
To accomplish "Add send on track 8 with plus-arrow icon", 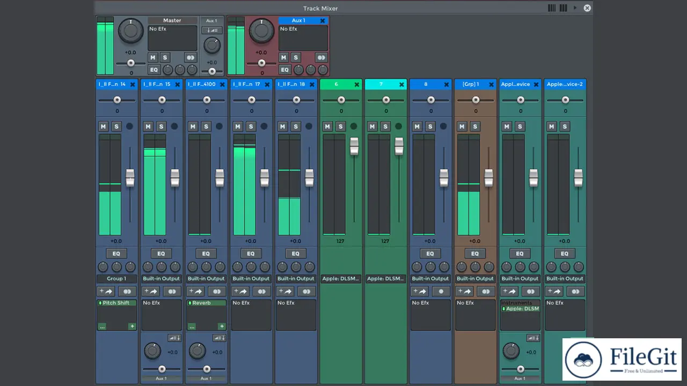I will 420,291.
